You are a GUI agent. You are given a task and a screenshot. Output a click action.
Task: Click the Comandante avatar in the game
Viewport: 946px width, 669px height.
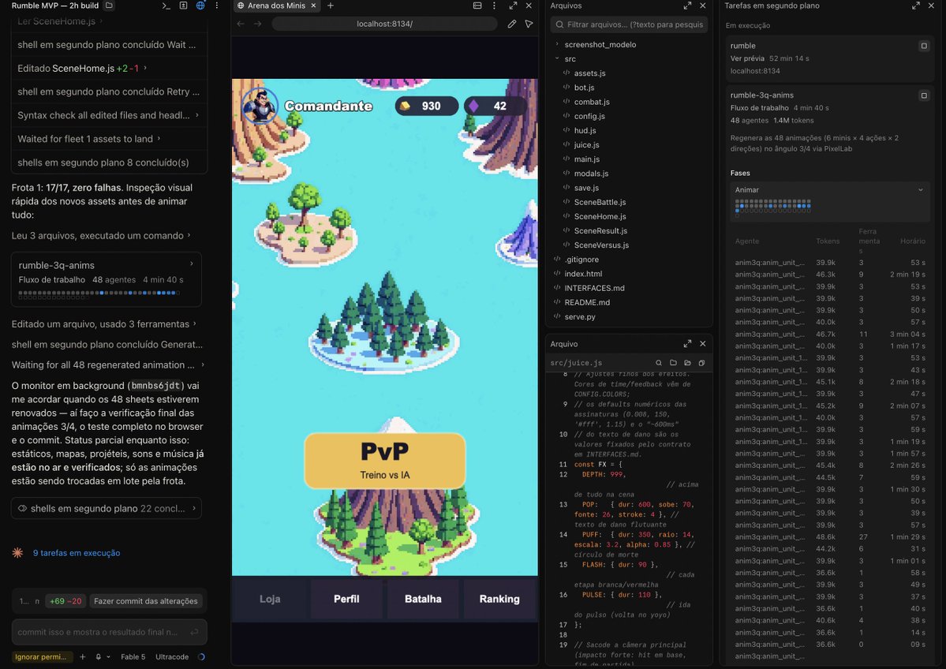coord(260,106)
